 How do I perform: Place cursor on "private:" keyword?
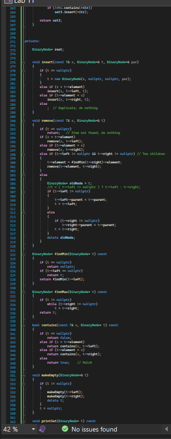32,42
